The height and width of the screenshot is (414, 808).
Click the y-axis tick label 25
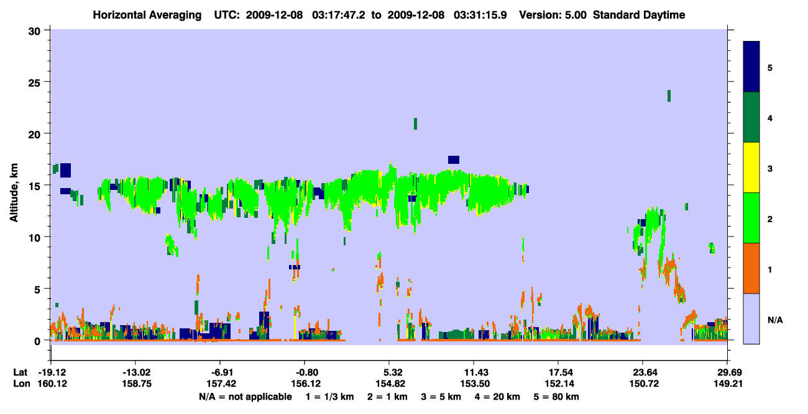point(36,82)
